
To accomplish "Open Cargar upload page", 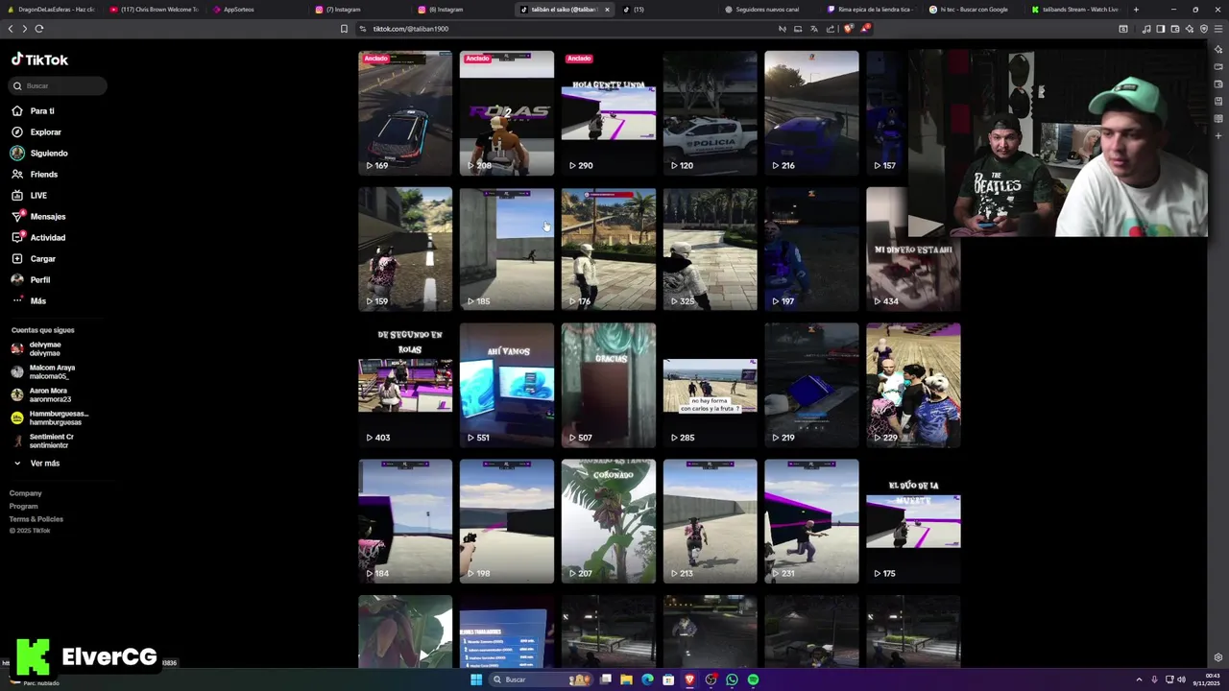I will pyautogui.click(x=34, y=259).
